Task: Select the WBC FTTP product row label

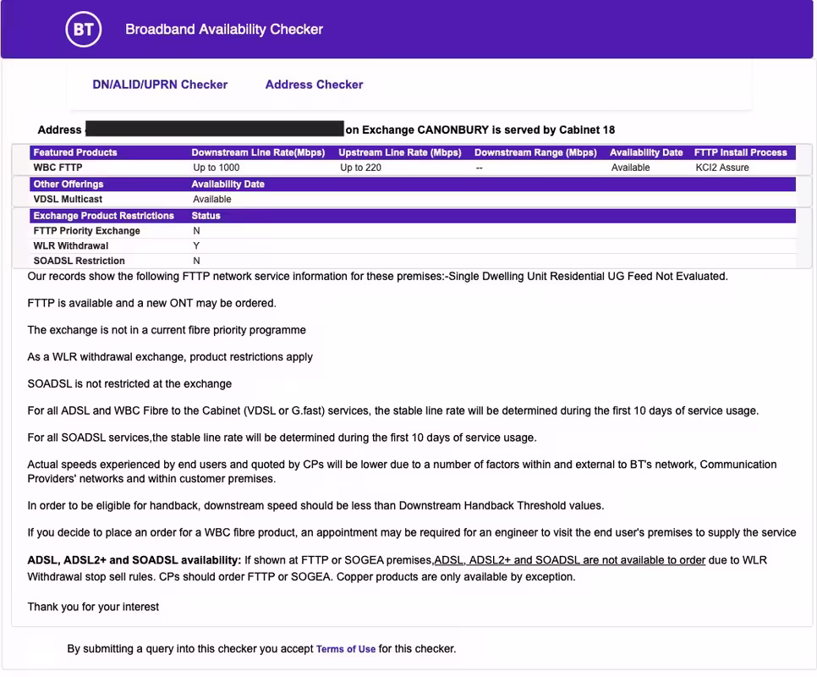Action: (x=58, y=168)
